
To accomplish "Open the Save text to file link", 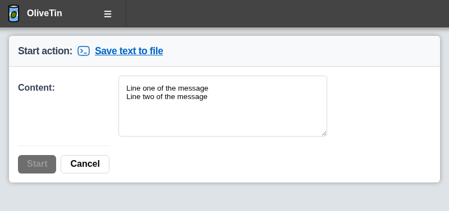I will pyautogui.click(x=129, y=51).
